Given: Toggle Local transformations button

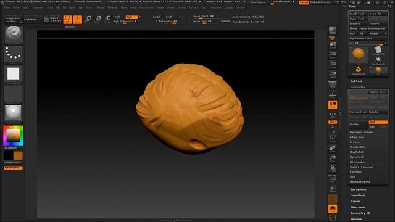Looking at the screenshot, I should 333,105.
